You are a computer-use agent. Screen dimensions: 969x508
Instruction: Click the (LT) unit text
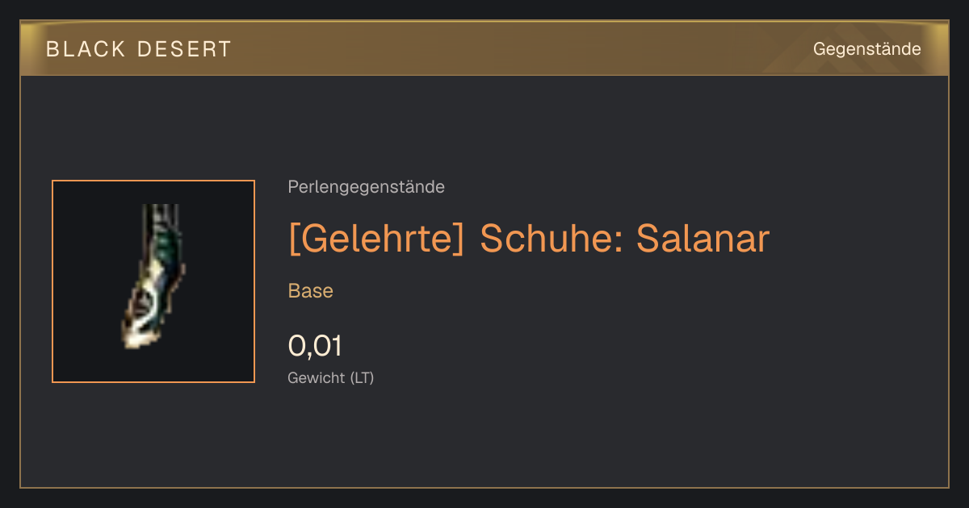(362, 377)
